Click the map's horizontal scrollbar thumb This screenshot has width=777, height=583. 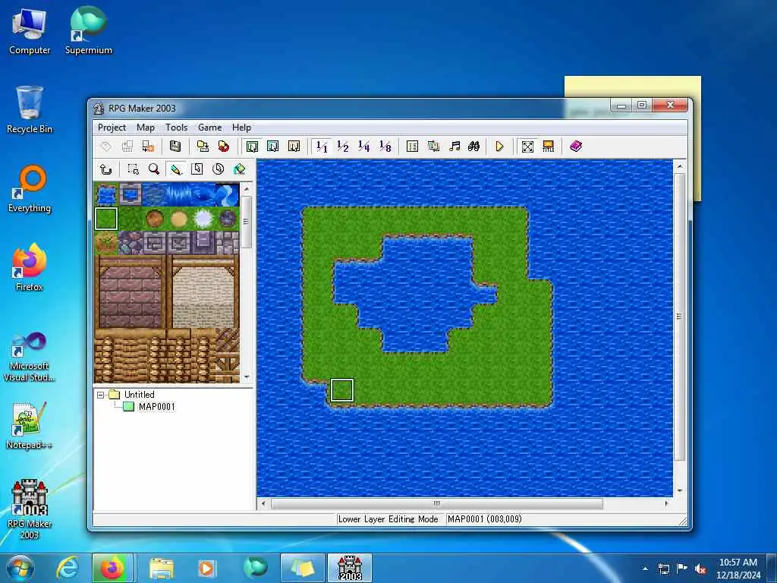click(436, 504)
